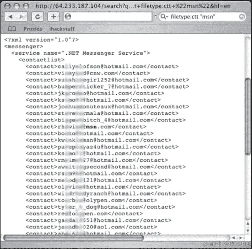The height and width of the screenshot is (249, 252).
Task: Click the contact containing 'gsecond@hotmail.com'
Action: pyautogui.click(x=105, y=167)
